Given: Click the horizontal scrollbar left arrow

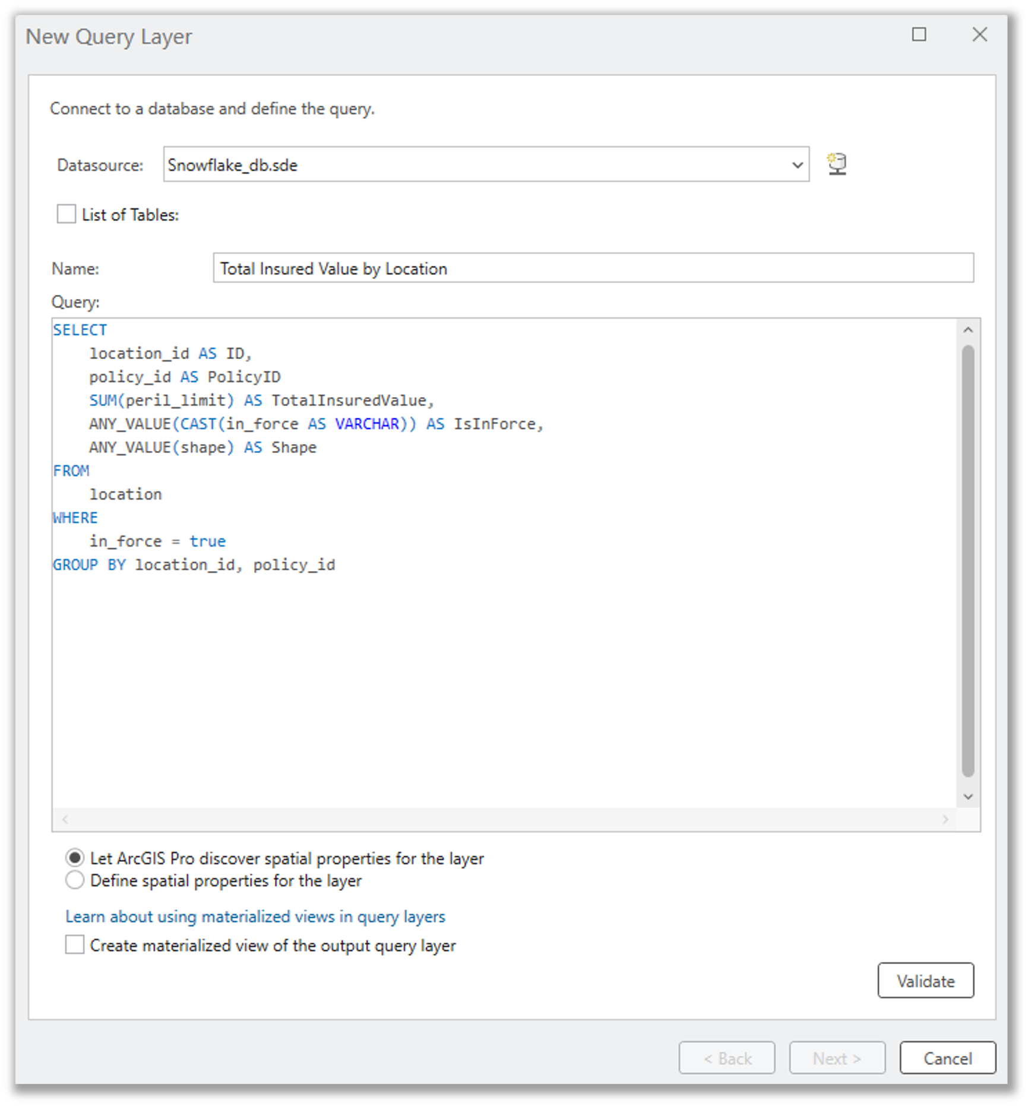Looking at the screenshot, I should [x=64, y=820].
